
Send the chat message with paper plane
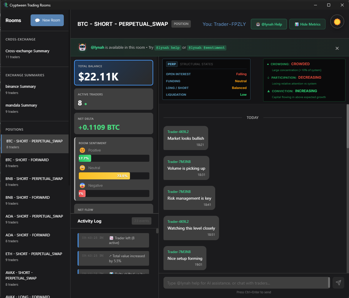pyautogui.click(x=338, y=283)
